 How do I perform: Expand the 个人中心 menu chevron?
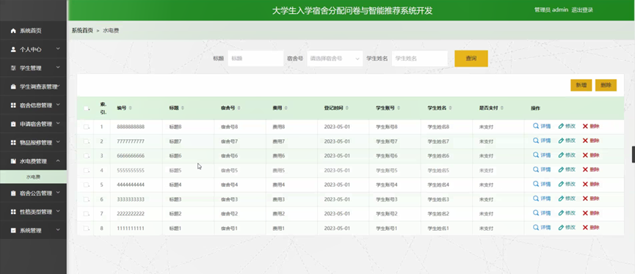(58, 49)
